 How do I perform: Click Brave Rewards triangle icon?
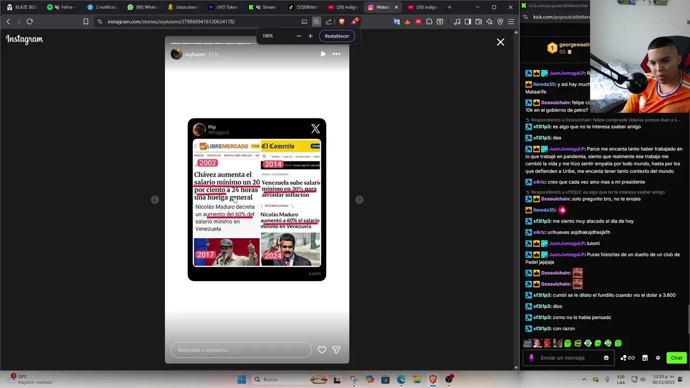pyautogui.click(x=354, y=22)
